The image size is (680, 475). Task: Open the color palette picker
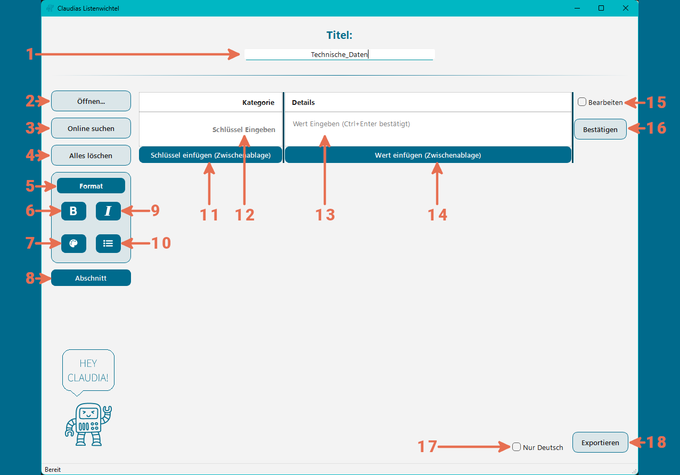click(x=73, y=243)
